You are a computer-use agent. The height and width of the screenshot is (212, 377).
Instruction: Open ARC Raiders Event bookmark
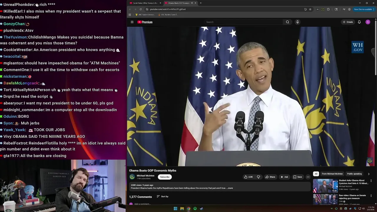(x=168, y=14)
